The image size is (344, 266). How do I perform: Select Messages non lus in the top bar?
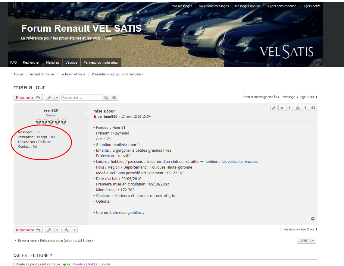[x=247, y=6]
